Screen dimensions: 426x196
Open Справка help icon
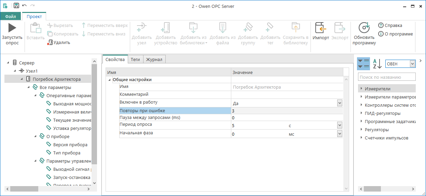click(381, 26)
